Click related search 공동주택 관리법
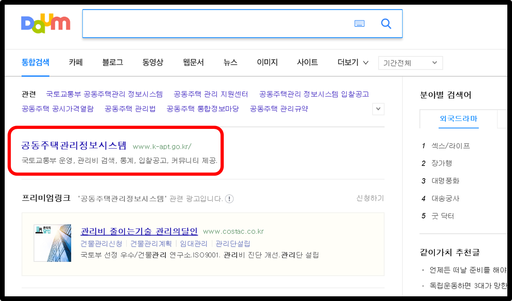512x301 pixels. tap(130, 109)
